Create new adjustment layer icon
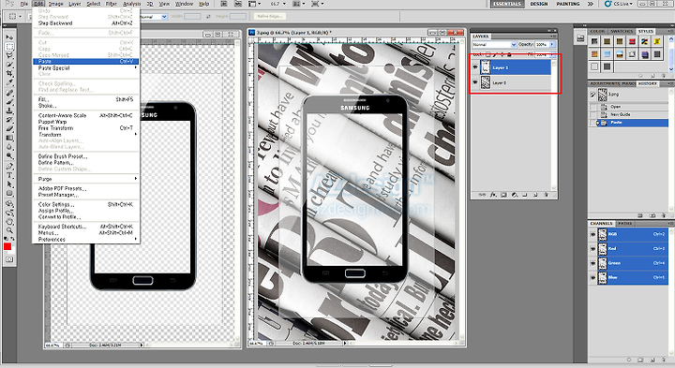Viewport: 675px width, 368px height. click(515, 195)
